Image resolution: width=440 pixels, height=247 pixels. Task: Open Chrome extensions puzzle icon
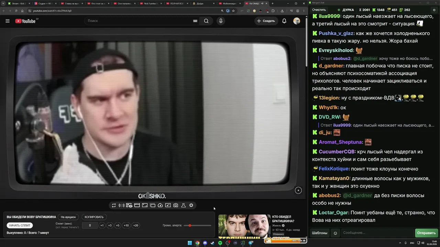273,11
